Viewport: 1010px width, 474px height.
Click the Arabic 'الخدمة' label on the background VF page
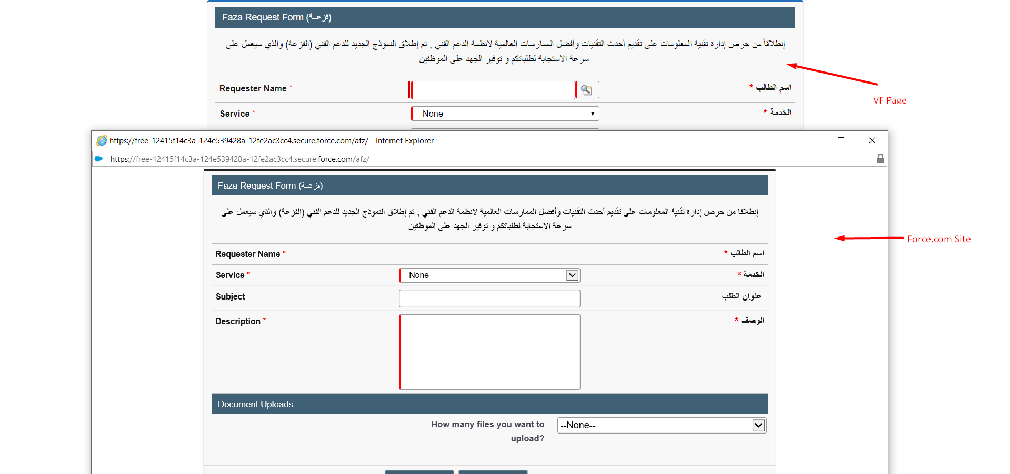(x=781, y=112)
